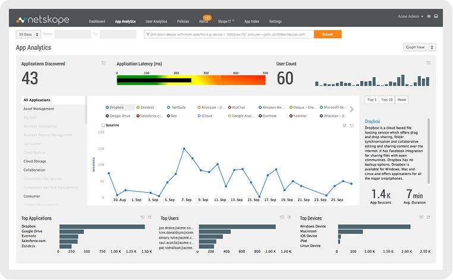Click the To date field
The width and height of the screenshot is (453, 280).
pos(118,34)
